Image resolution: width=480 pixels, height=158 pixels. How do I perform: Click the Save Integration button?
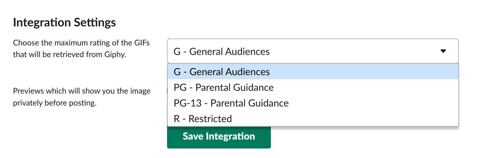[x=219, y=137]
